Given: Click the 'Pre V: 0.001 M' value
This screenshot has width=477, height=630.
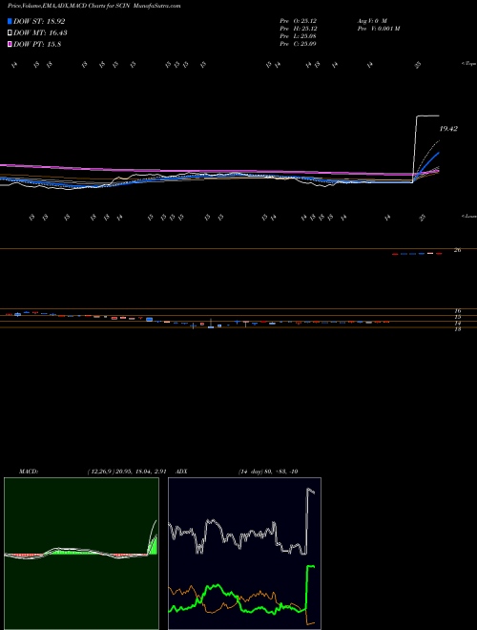Looking at the screenshot, I should (x=378, y=28).
